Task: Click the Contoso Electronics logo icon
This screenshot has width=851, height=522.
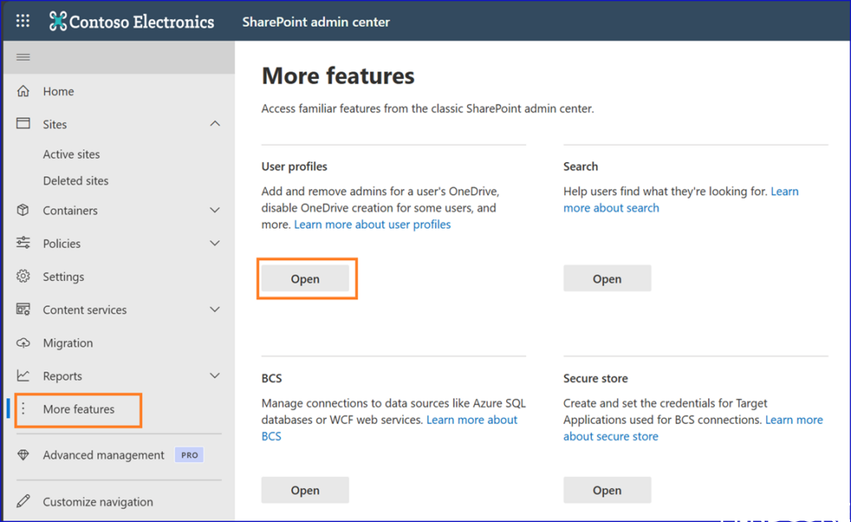Action: pos(58,22)
